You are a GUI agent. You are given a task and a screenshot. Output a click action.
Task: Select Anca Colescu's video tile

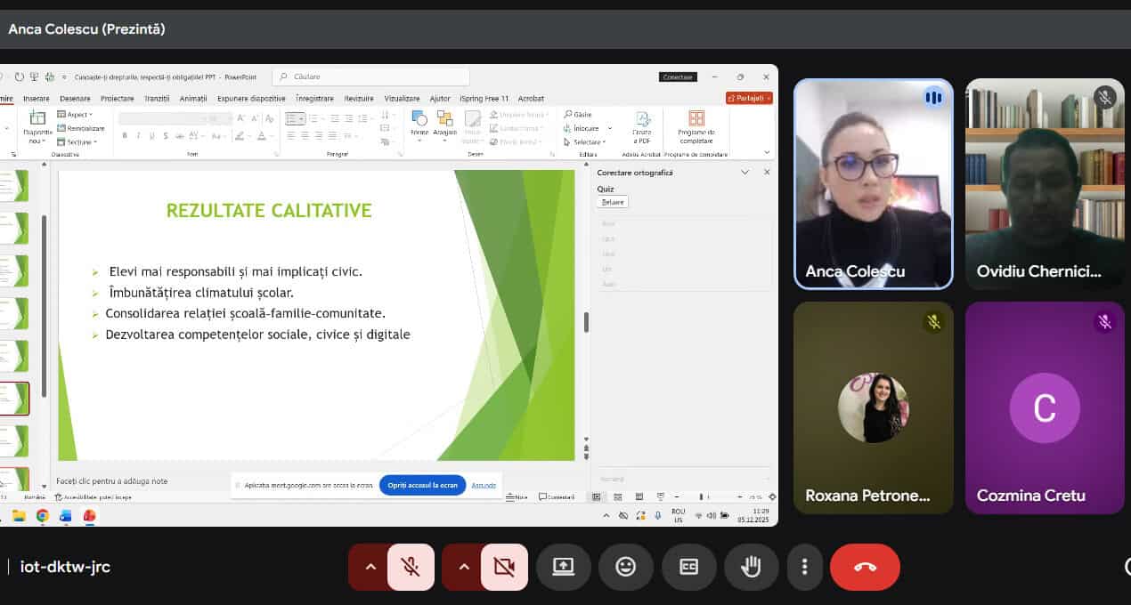(x=873, y=184)
